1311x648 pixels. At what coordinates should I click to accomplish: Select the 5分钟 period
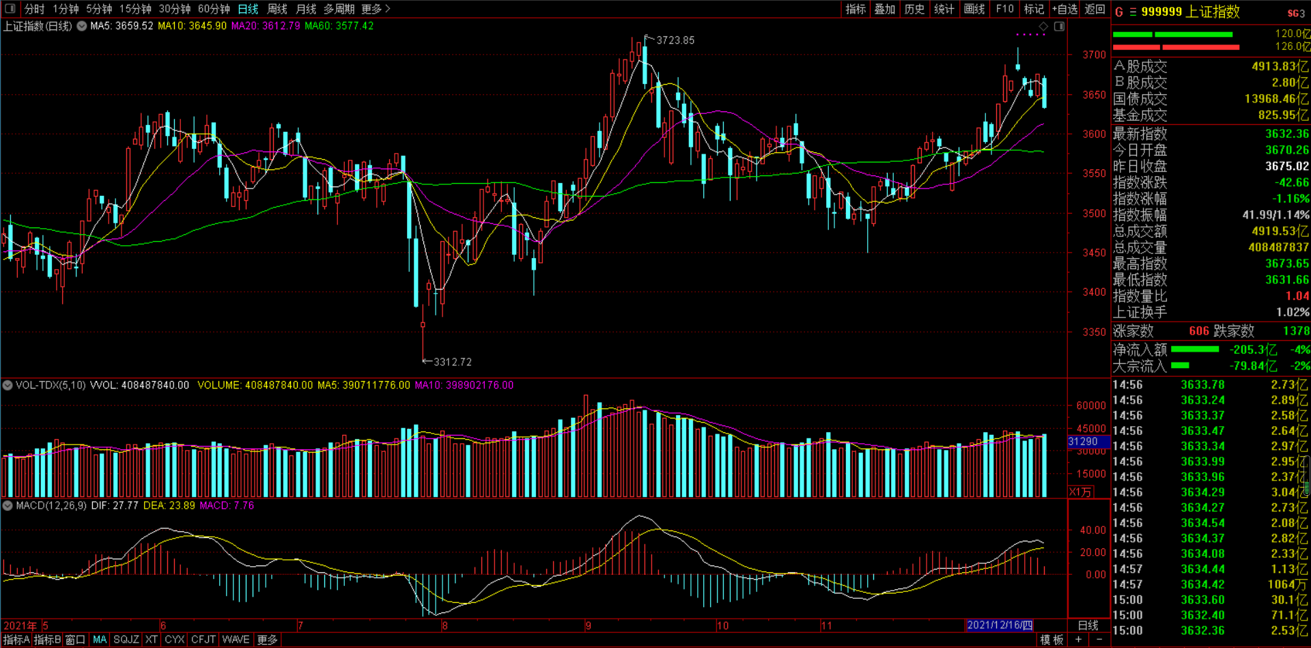pos(99,9)
